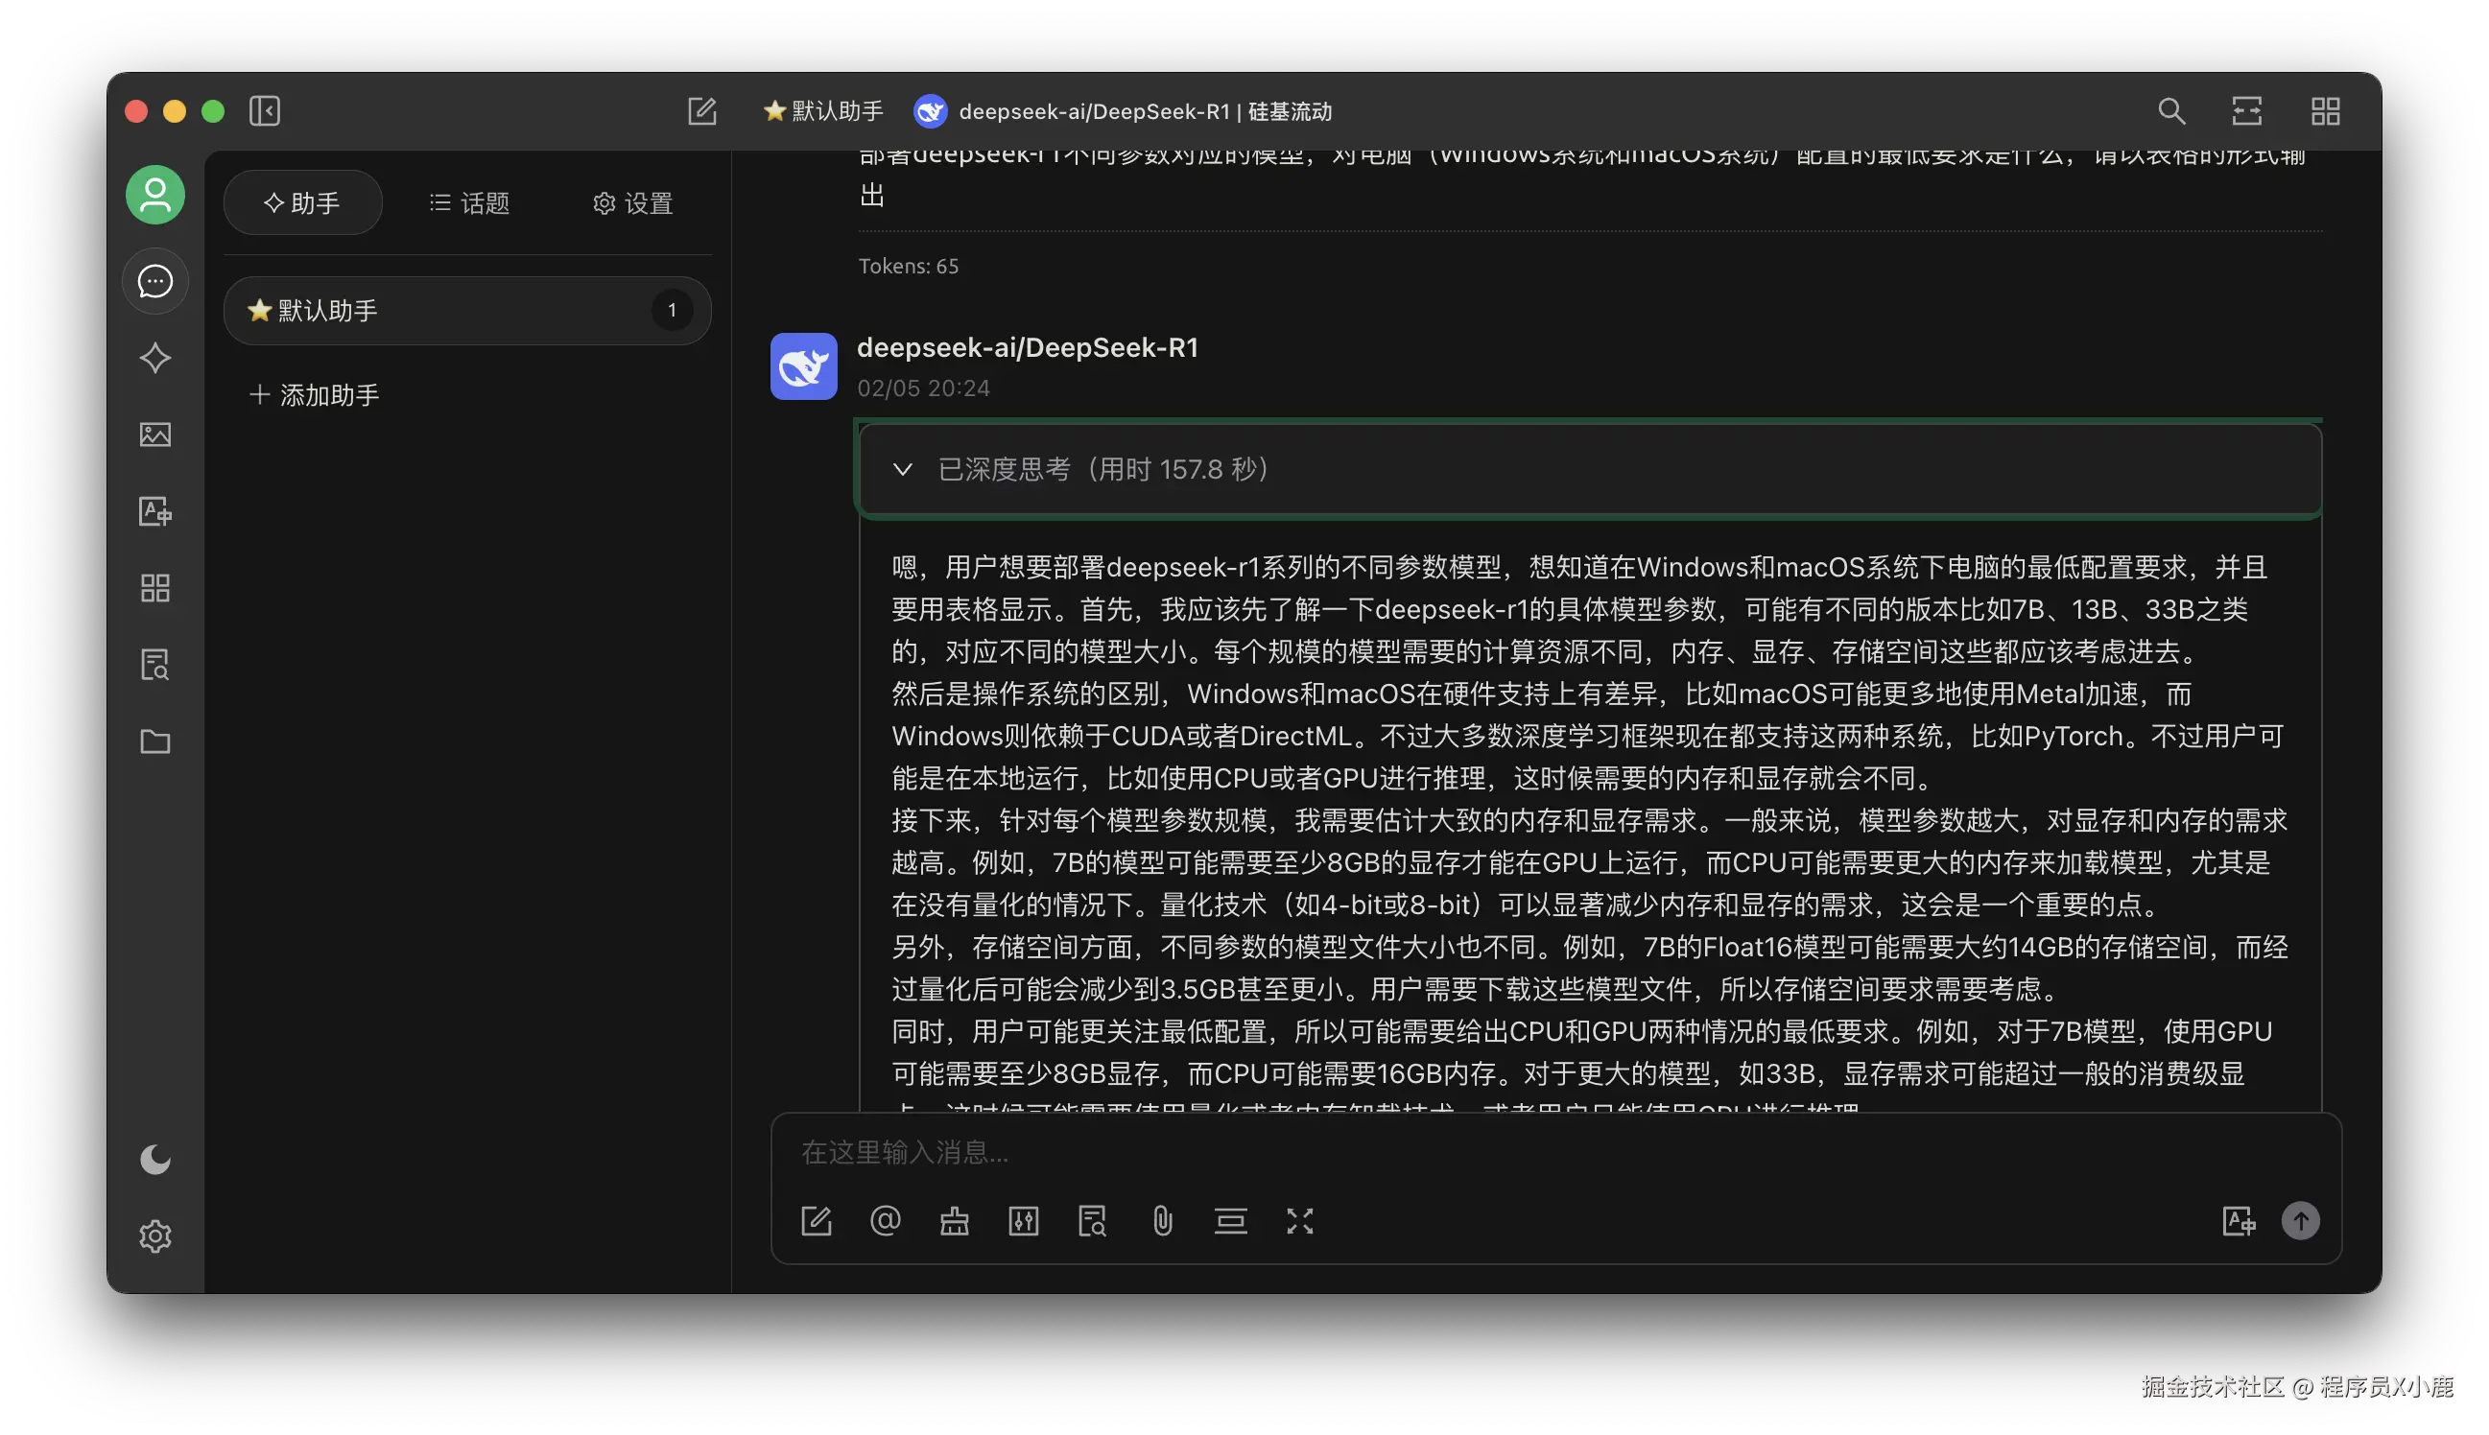The height and width of the screenshot is (1435, 2489).
Task: Open the agents star icon in sidebar
Action: (154, 358)
